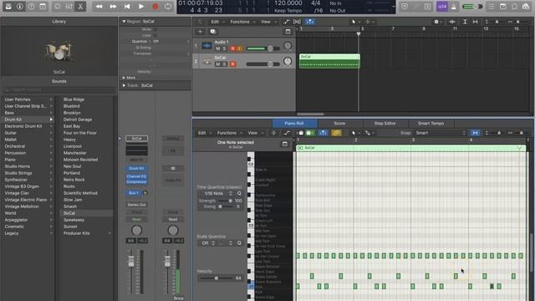Collapse the Region: SoCal disclosure triangle
The width and height of the screenshot is (535, 301).
124,22
